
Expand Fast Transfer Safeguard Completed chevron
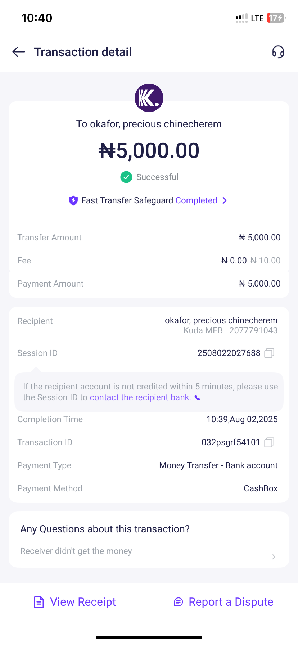pos(225,200)
